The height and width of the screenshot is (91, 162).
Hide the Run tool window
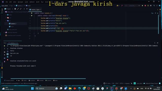pos(157,43)
